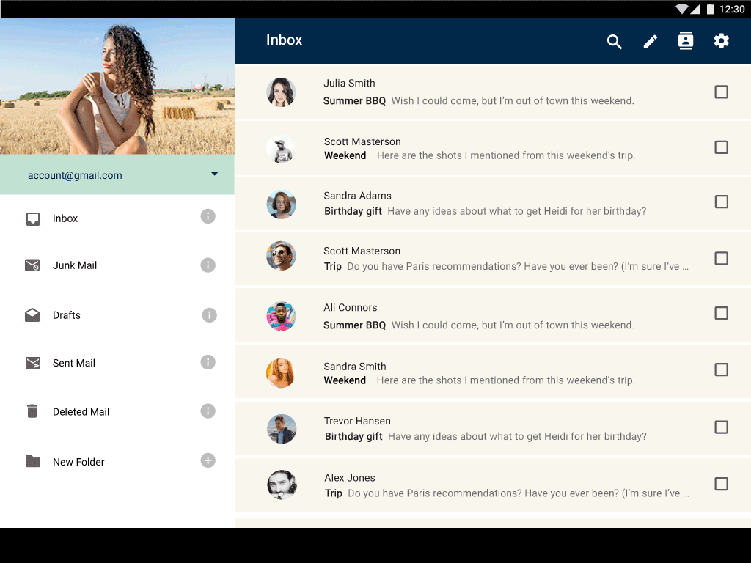Click info icon next to Deleted Mail

tap(208, 411)
